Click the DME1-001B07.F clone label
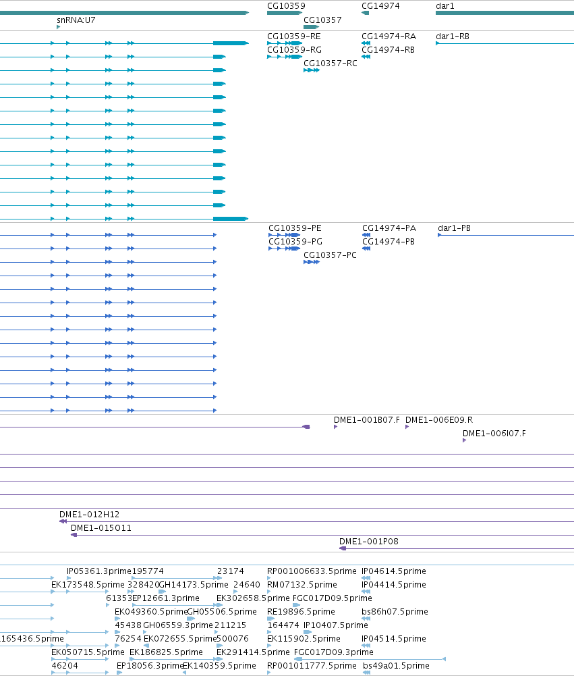Viewport: 574px width, 676px height. point(366,420)
